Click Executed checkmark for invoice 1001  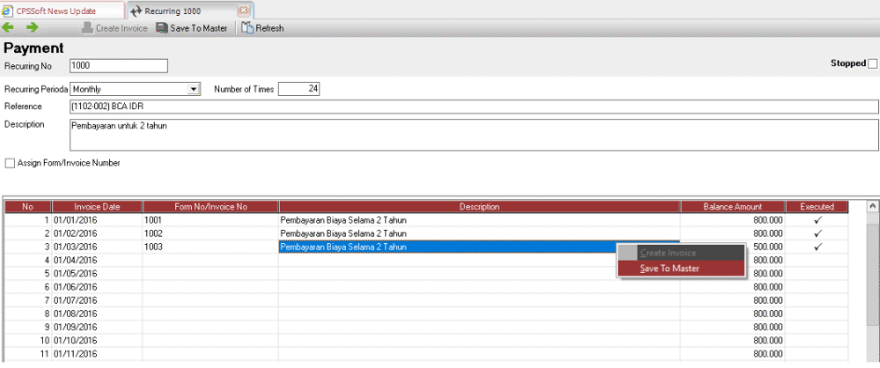pyautogui.click(x=818, y=219)
